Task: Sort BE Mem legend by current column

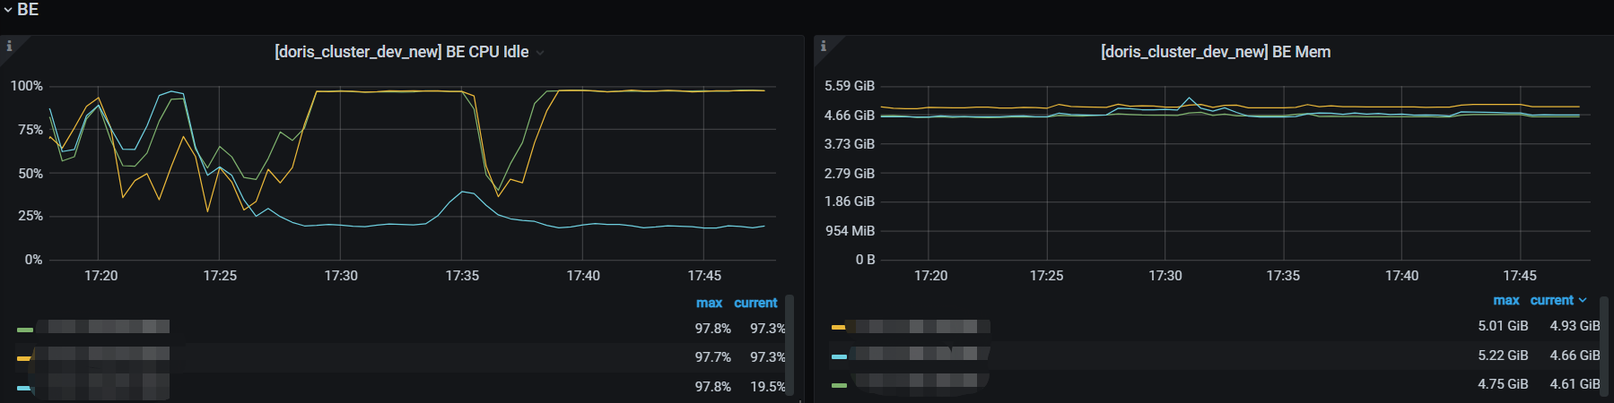Action: click(x=1552, y=301)
